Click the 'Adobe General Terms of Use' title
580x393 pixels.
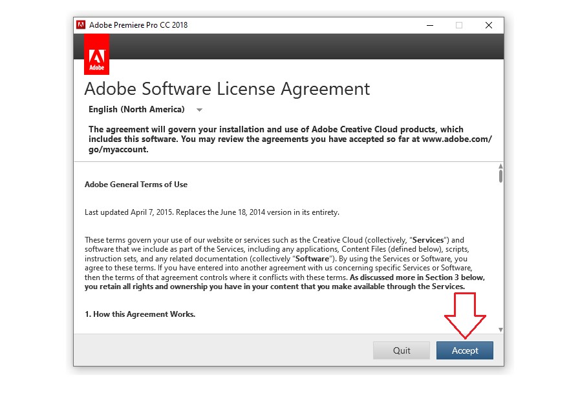pyautogui.click(x=136, y=185)
